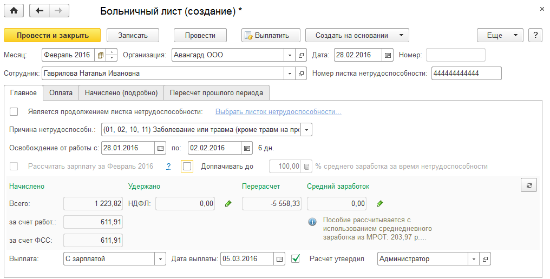This screenshot has width=550, height=279.
Task: Expand the Создать на основании dropdown
Action: point(401,36)
